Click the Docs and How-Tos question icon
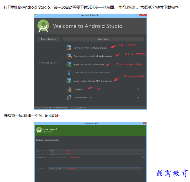 [69, 98]
